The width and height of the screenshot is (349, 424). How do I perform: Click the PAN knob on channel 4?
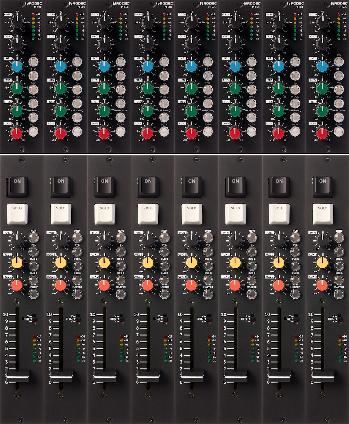[x=148, y=241]
